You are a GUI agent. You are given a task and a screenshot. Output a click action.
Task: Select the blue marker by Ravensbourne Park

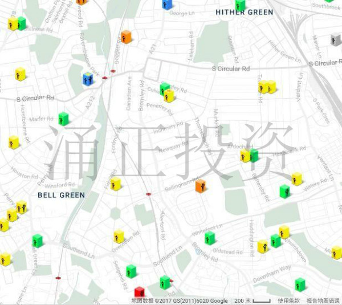(88, 79)
